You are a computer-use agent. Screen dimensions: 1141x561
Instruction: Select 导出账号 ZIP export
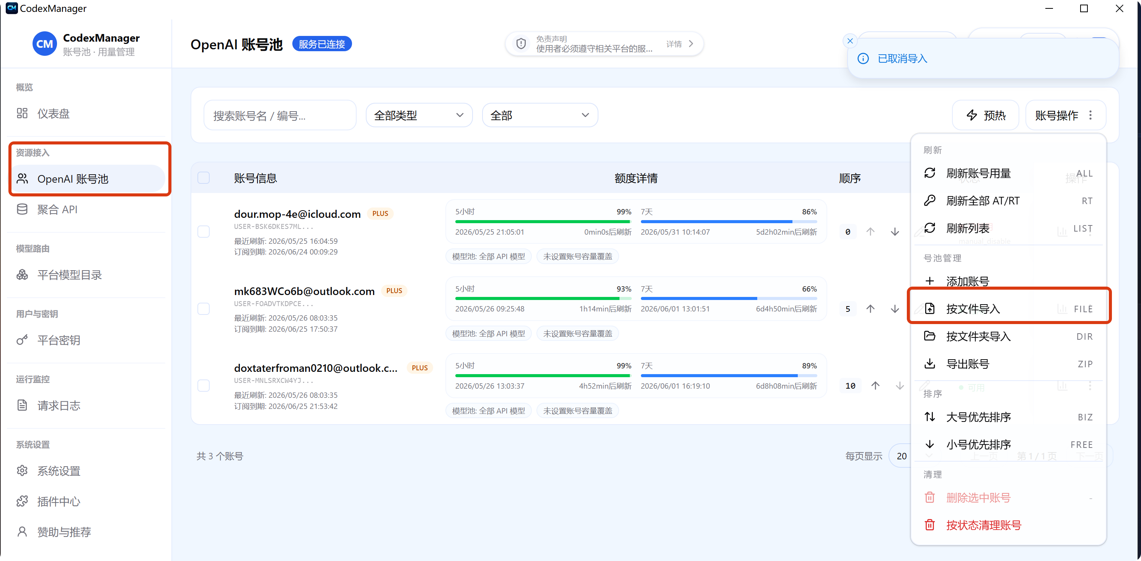click(x=1008, y=364)
